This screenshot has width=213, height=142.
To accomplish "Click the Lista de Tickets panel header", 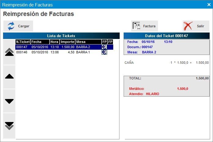I will tap(61, 36).
